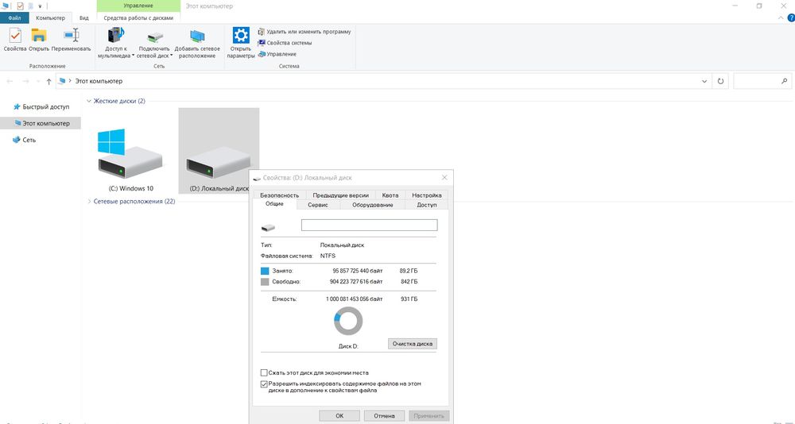Open the Сервис tab
Image resolution: width=795 pixels, height=424 pixels.
pyautogui.click(x=317, y=205)
